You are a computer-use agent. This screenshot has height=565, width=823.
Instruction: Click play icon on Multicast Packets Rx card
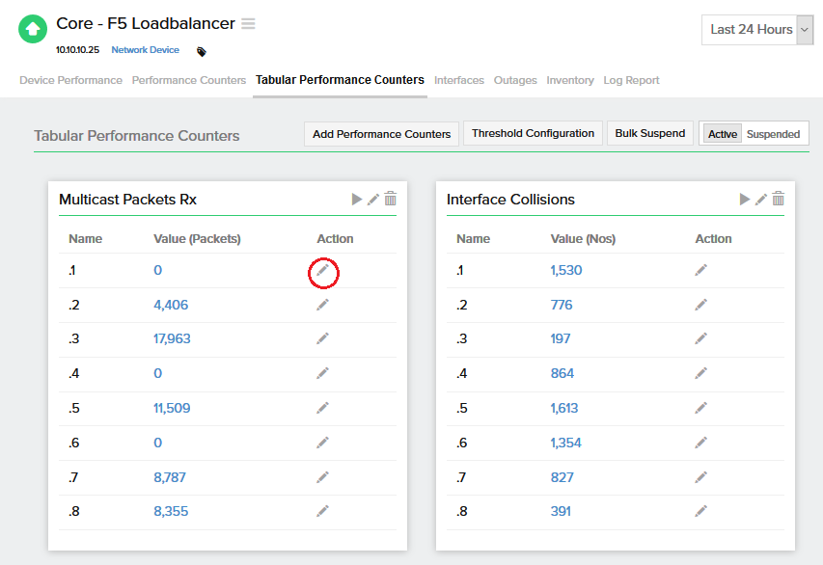[357, 200]
